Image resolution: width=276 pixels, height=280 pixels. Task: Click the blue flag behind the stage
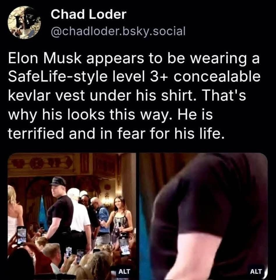click(43, 213)
